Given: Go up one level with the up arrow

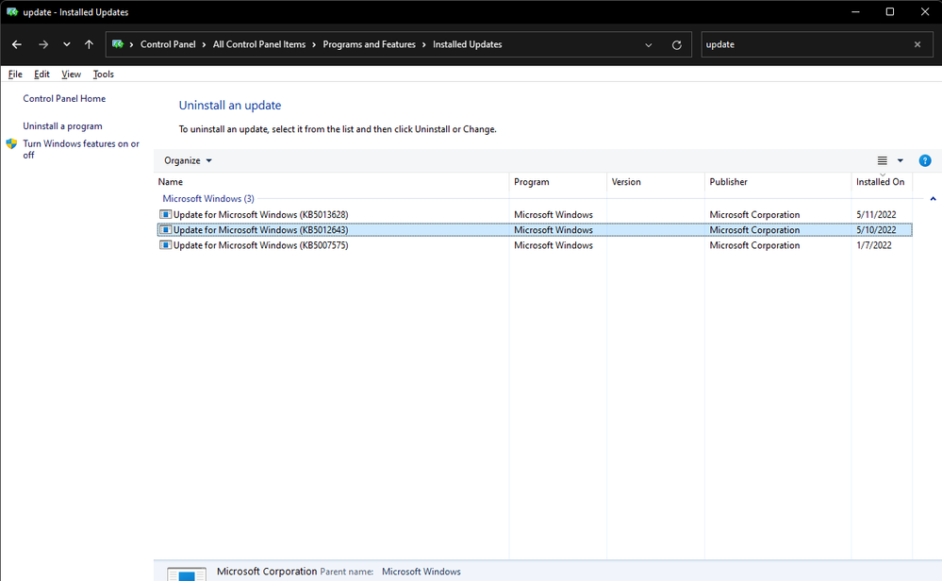Looking at the screenshot, I should point(89,44).
